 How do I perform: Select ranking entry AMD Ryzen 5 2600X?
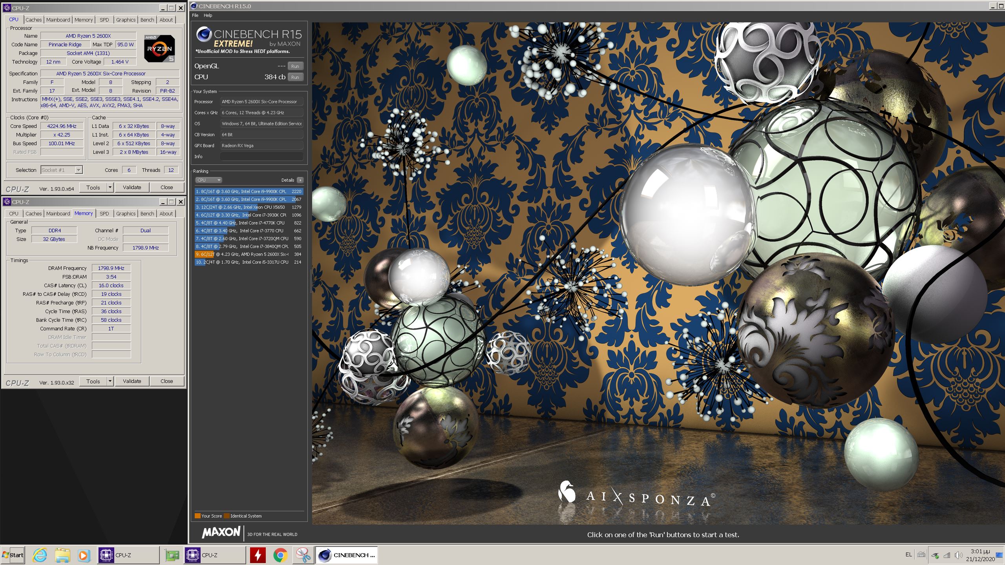click(x=249, y=254)
